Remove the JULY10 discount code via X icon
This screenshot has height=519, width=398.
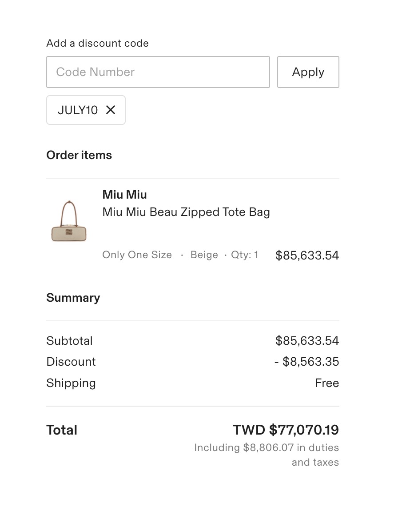111,110
